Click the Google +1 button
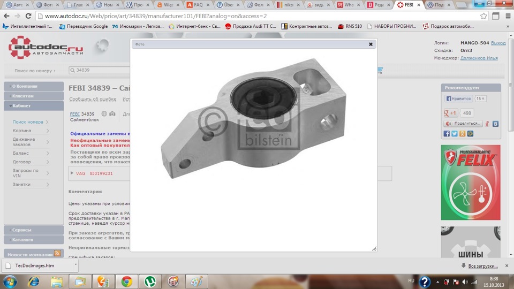Screen dimensions: 514x289 click(x=450, y=113)
